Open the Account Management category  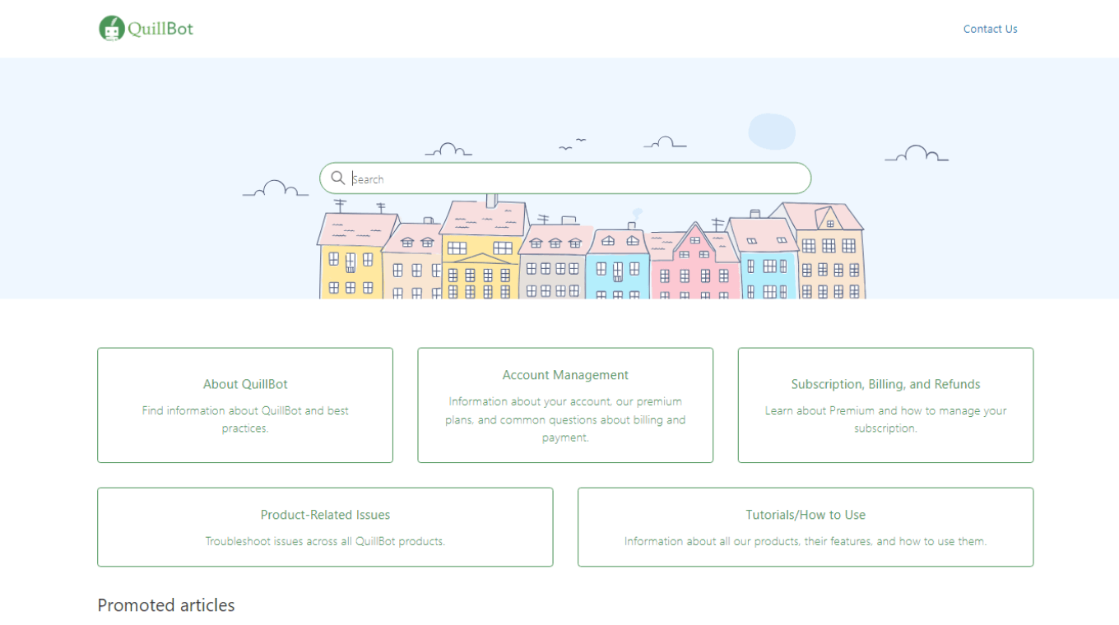pos(565,405)
